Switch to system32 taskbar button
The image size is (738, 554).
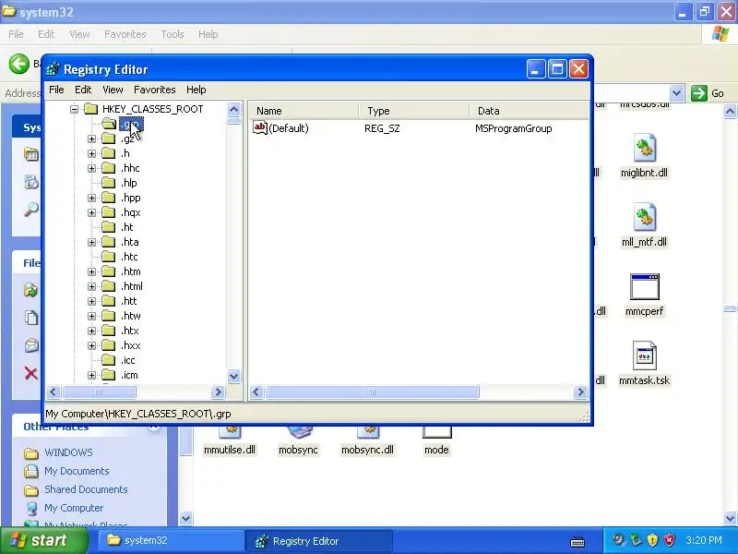coord(171,541)
